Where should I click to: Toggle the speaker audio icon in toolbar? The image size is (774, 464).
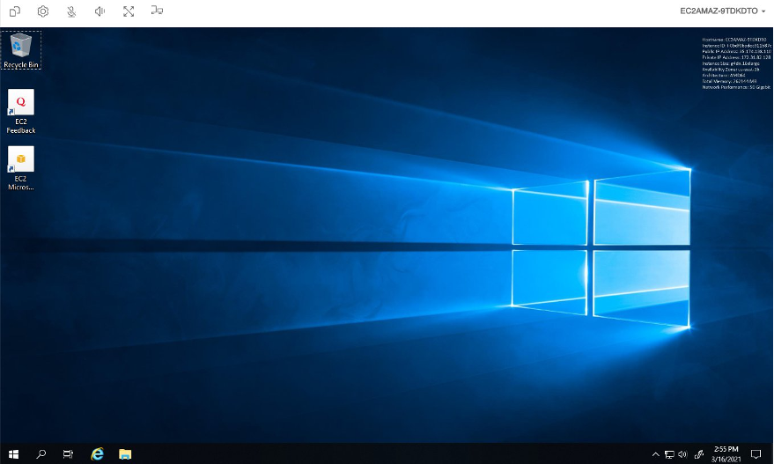(100, 11)
